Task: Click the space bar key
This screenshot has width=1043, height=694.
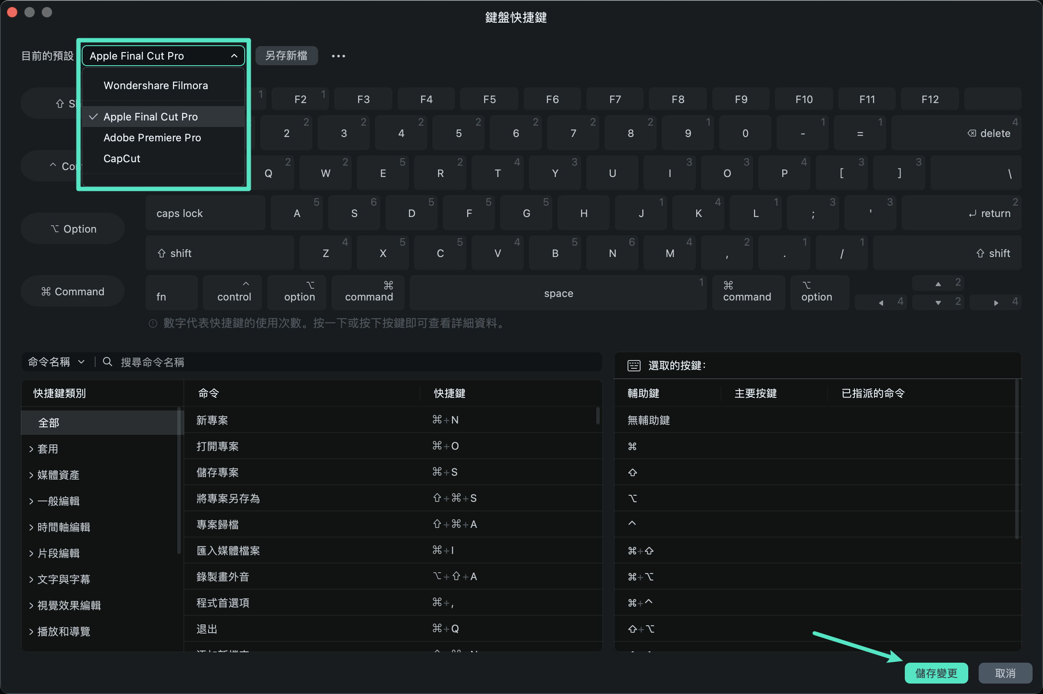Action: click(x=558, y=293)
